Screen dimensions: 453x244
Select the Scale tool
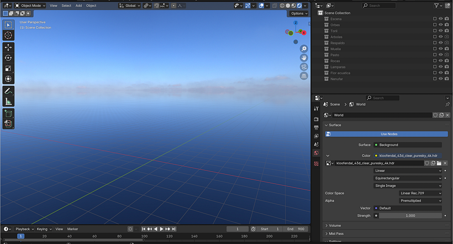click(x=8, y=68)
